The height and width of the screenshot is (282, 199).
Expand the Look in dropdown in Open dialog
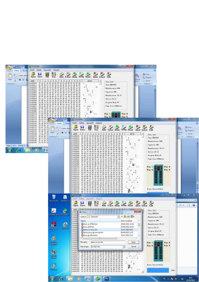[118, 217]
